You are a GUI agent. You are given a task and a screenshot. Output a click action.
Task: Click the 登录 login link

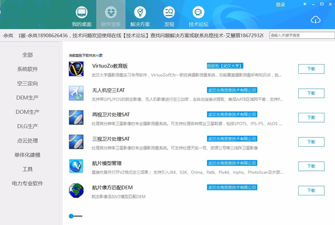click(x=280, y=5)
